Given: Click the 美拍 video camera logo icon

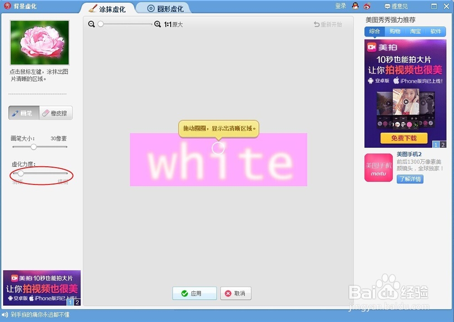Looking at the screenshot, I should (x=371, y=47).
